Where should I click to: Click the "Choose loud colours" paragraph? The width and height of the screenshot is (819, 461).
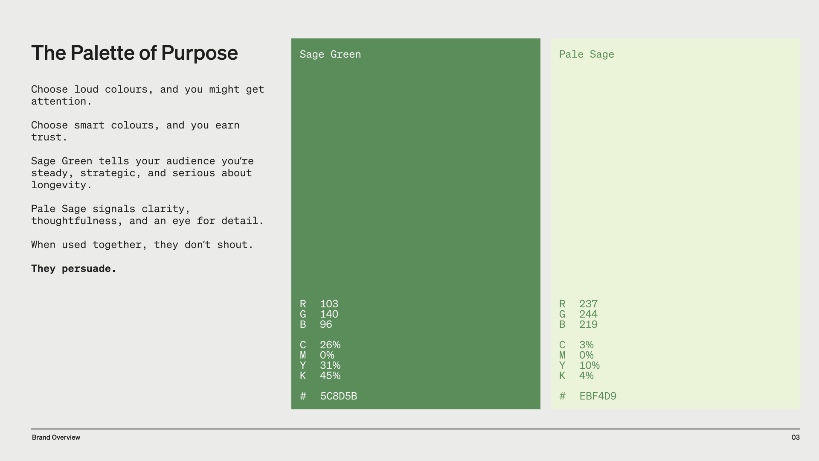click(148, 95)
